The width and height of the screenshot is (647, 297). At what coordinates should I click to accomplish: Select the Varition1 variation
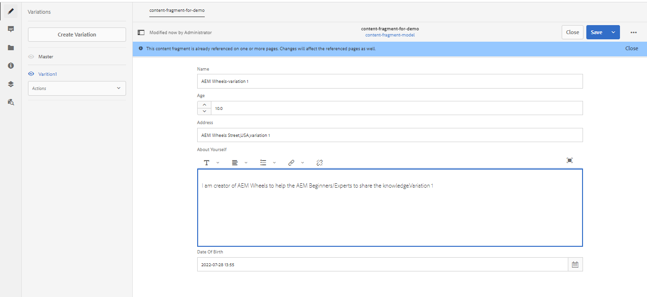click(x=47, y=74)
